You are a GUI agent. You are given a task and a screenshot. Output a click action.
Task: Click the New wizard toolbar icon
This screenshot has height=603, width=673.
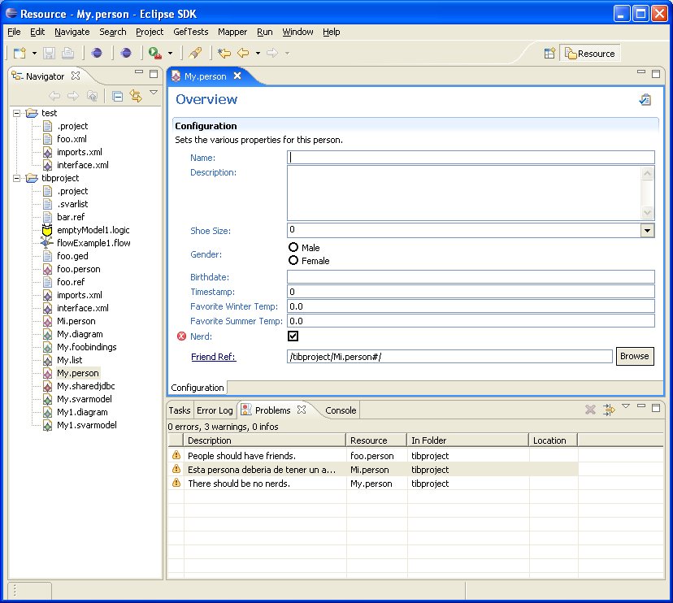tap(19, 54)
